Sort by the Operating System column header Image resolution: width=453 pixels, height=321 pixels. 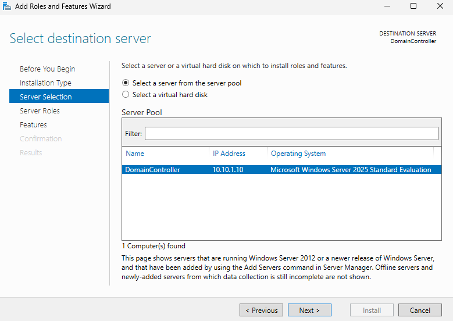pyautogui.click(x=298, y=154)
